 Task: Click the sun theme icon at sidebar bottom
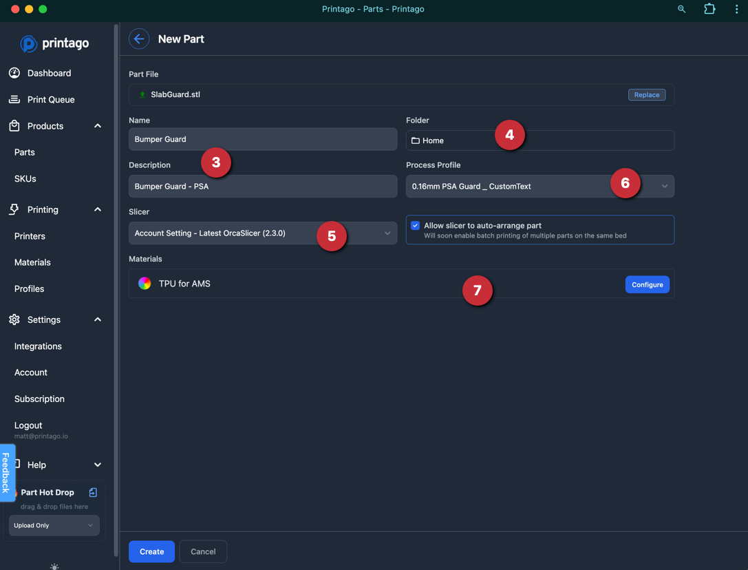[54, 567]
